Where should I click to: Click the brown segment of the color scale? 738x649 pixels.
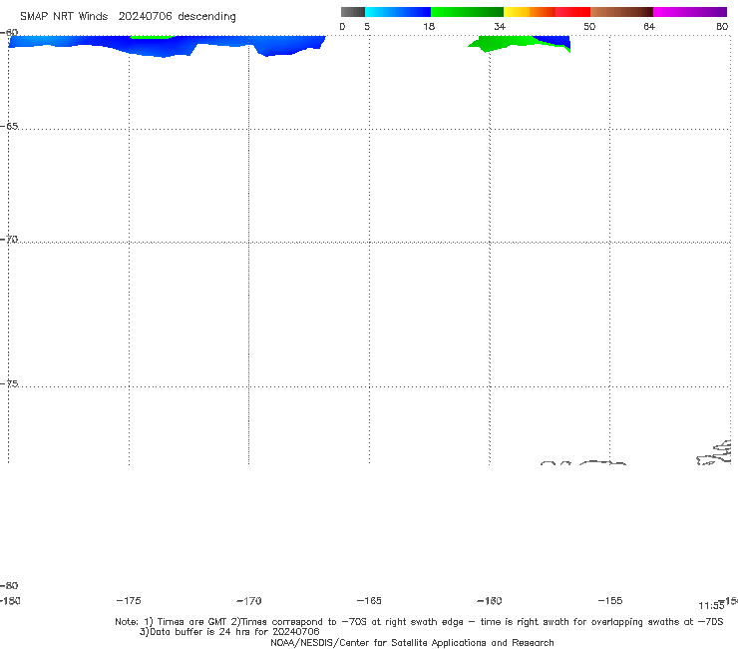[621, 12]
